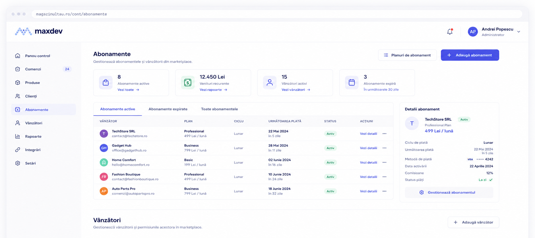Click the VÂNZĂTOR column header
The width and height of the screenshot is (535, 238).
coord(108,121)
